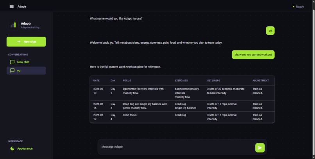The height and width of the screenshot is (159, 315).
Task: Click 'Dead bug and single-leg balance' focus cell
Action: click(145, 106)
